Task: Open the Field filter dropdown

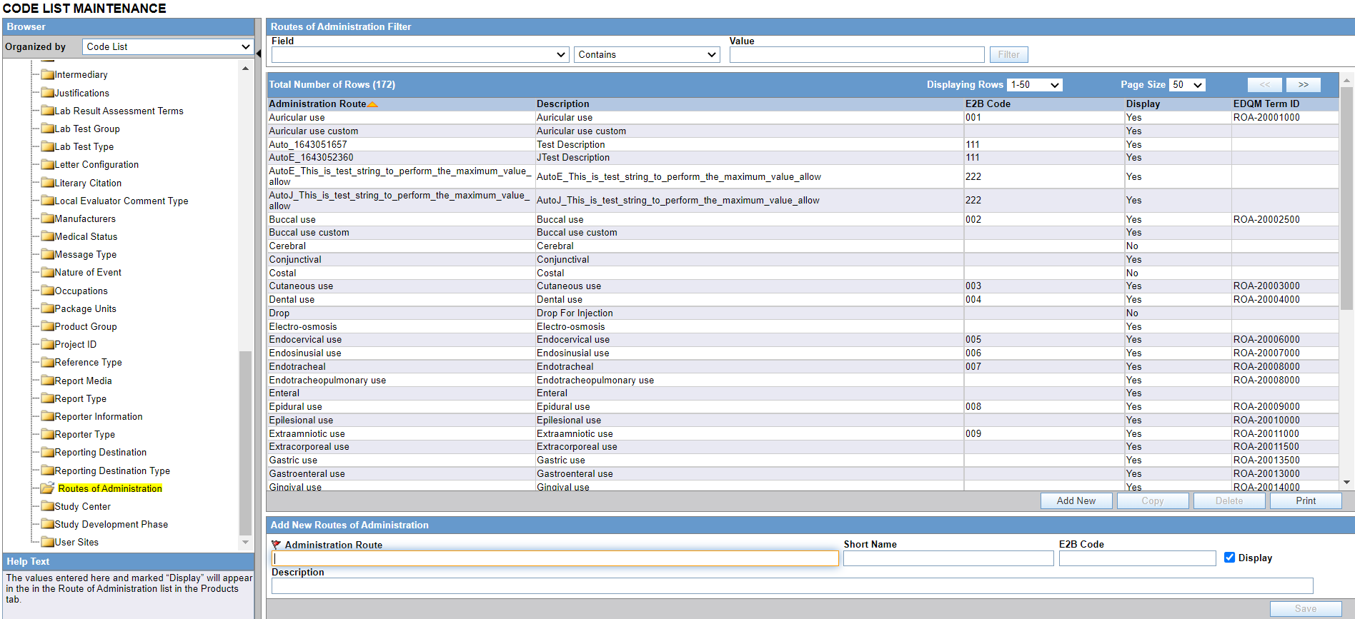Action: 420,54
